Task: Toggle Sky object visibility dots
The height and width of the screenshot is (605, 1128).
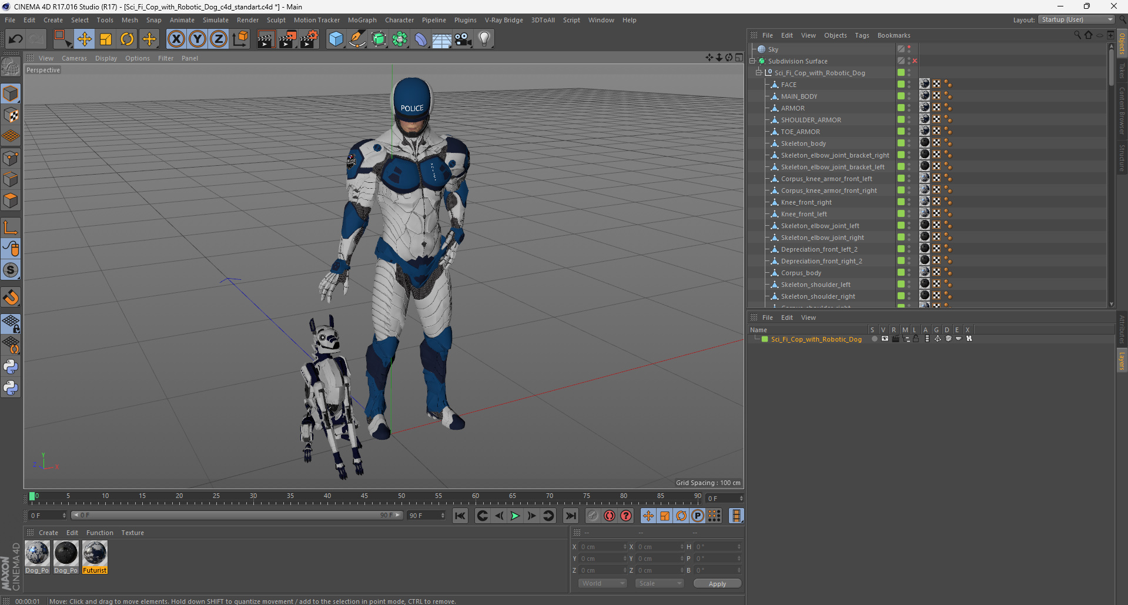Action: coord(909,49)
